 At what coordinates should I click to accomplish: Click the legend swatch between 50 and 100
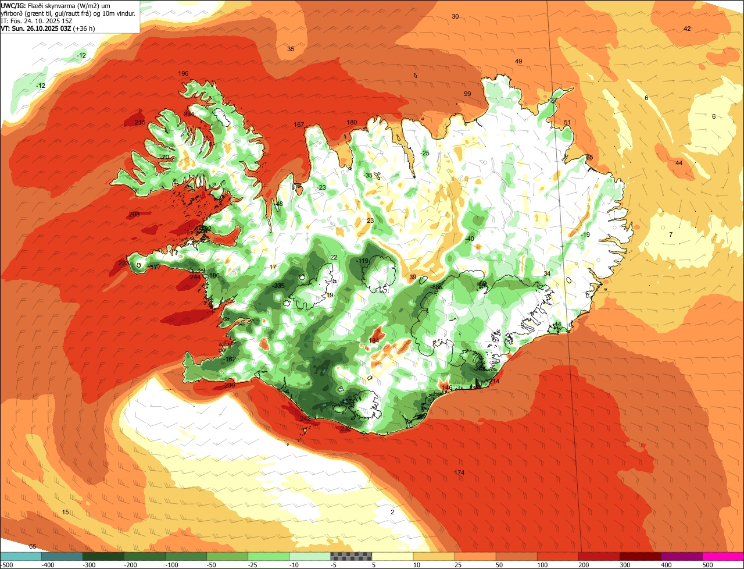(x=516, y=556)
